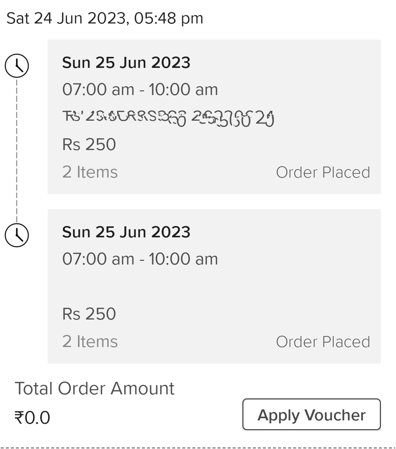The width and height of the screenshot is (396, 449).
Task: View 2 Items in the first order card
Action: click(x=90, y=172)
